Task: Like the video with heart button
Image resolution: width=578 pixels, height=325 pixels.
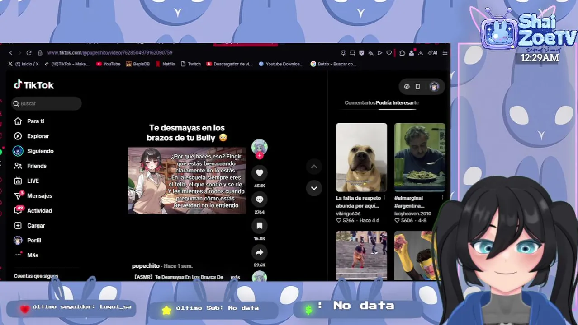Action: (x=260, y=173)
